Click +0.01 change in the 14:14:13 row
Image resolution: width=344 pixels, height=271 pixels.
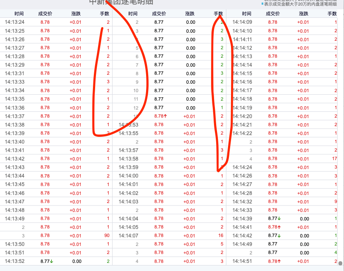point(303,56)
